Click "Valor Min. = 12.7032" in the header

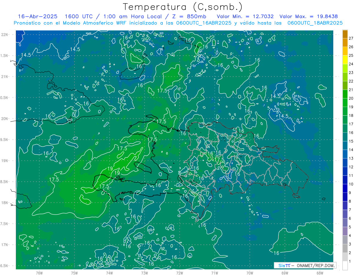[245, 16]
